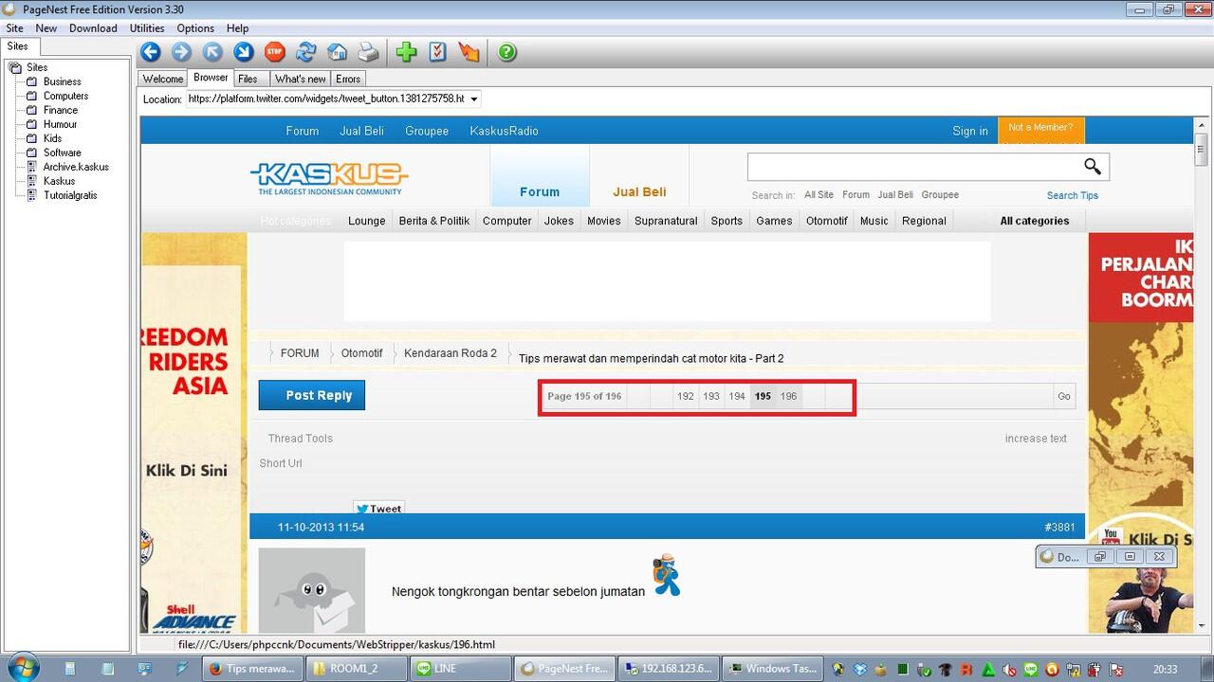
Task: Open the ROOM1_2 folder in the taskbar
Action: click(357, 668)
